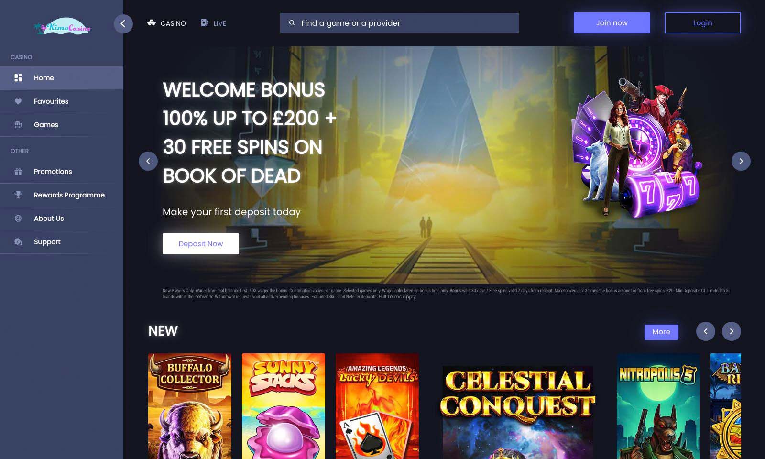Switch to the LIVE tab
765x459 pixels.
[x=213, y=23]
